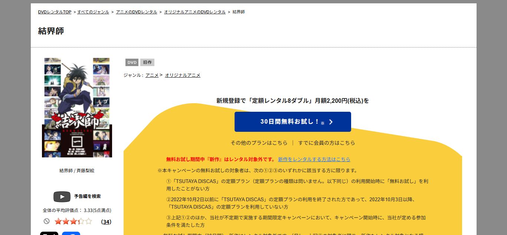
Task: Click the YouTube-style trailer play icon
Action: coord(62,196)
